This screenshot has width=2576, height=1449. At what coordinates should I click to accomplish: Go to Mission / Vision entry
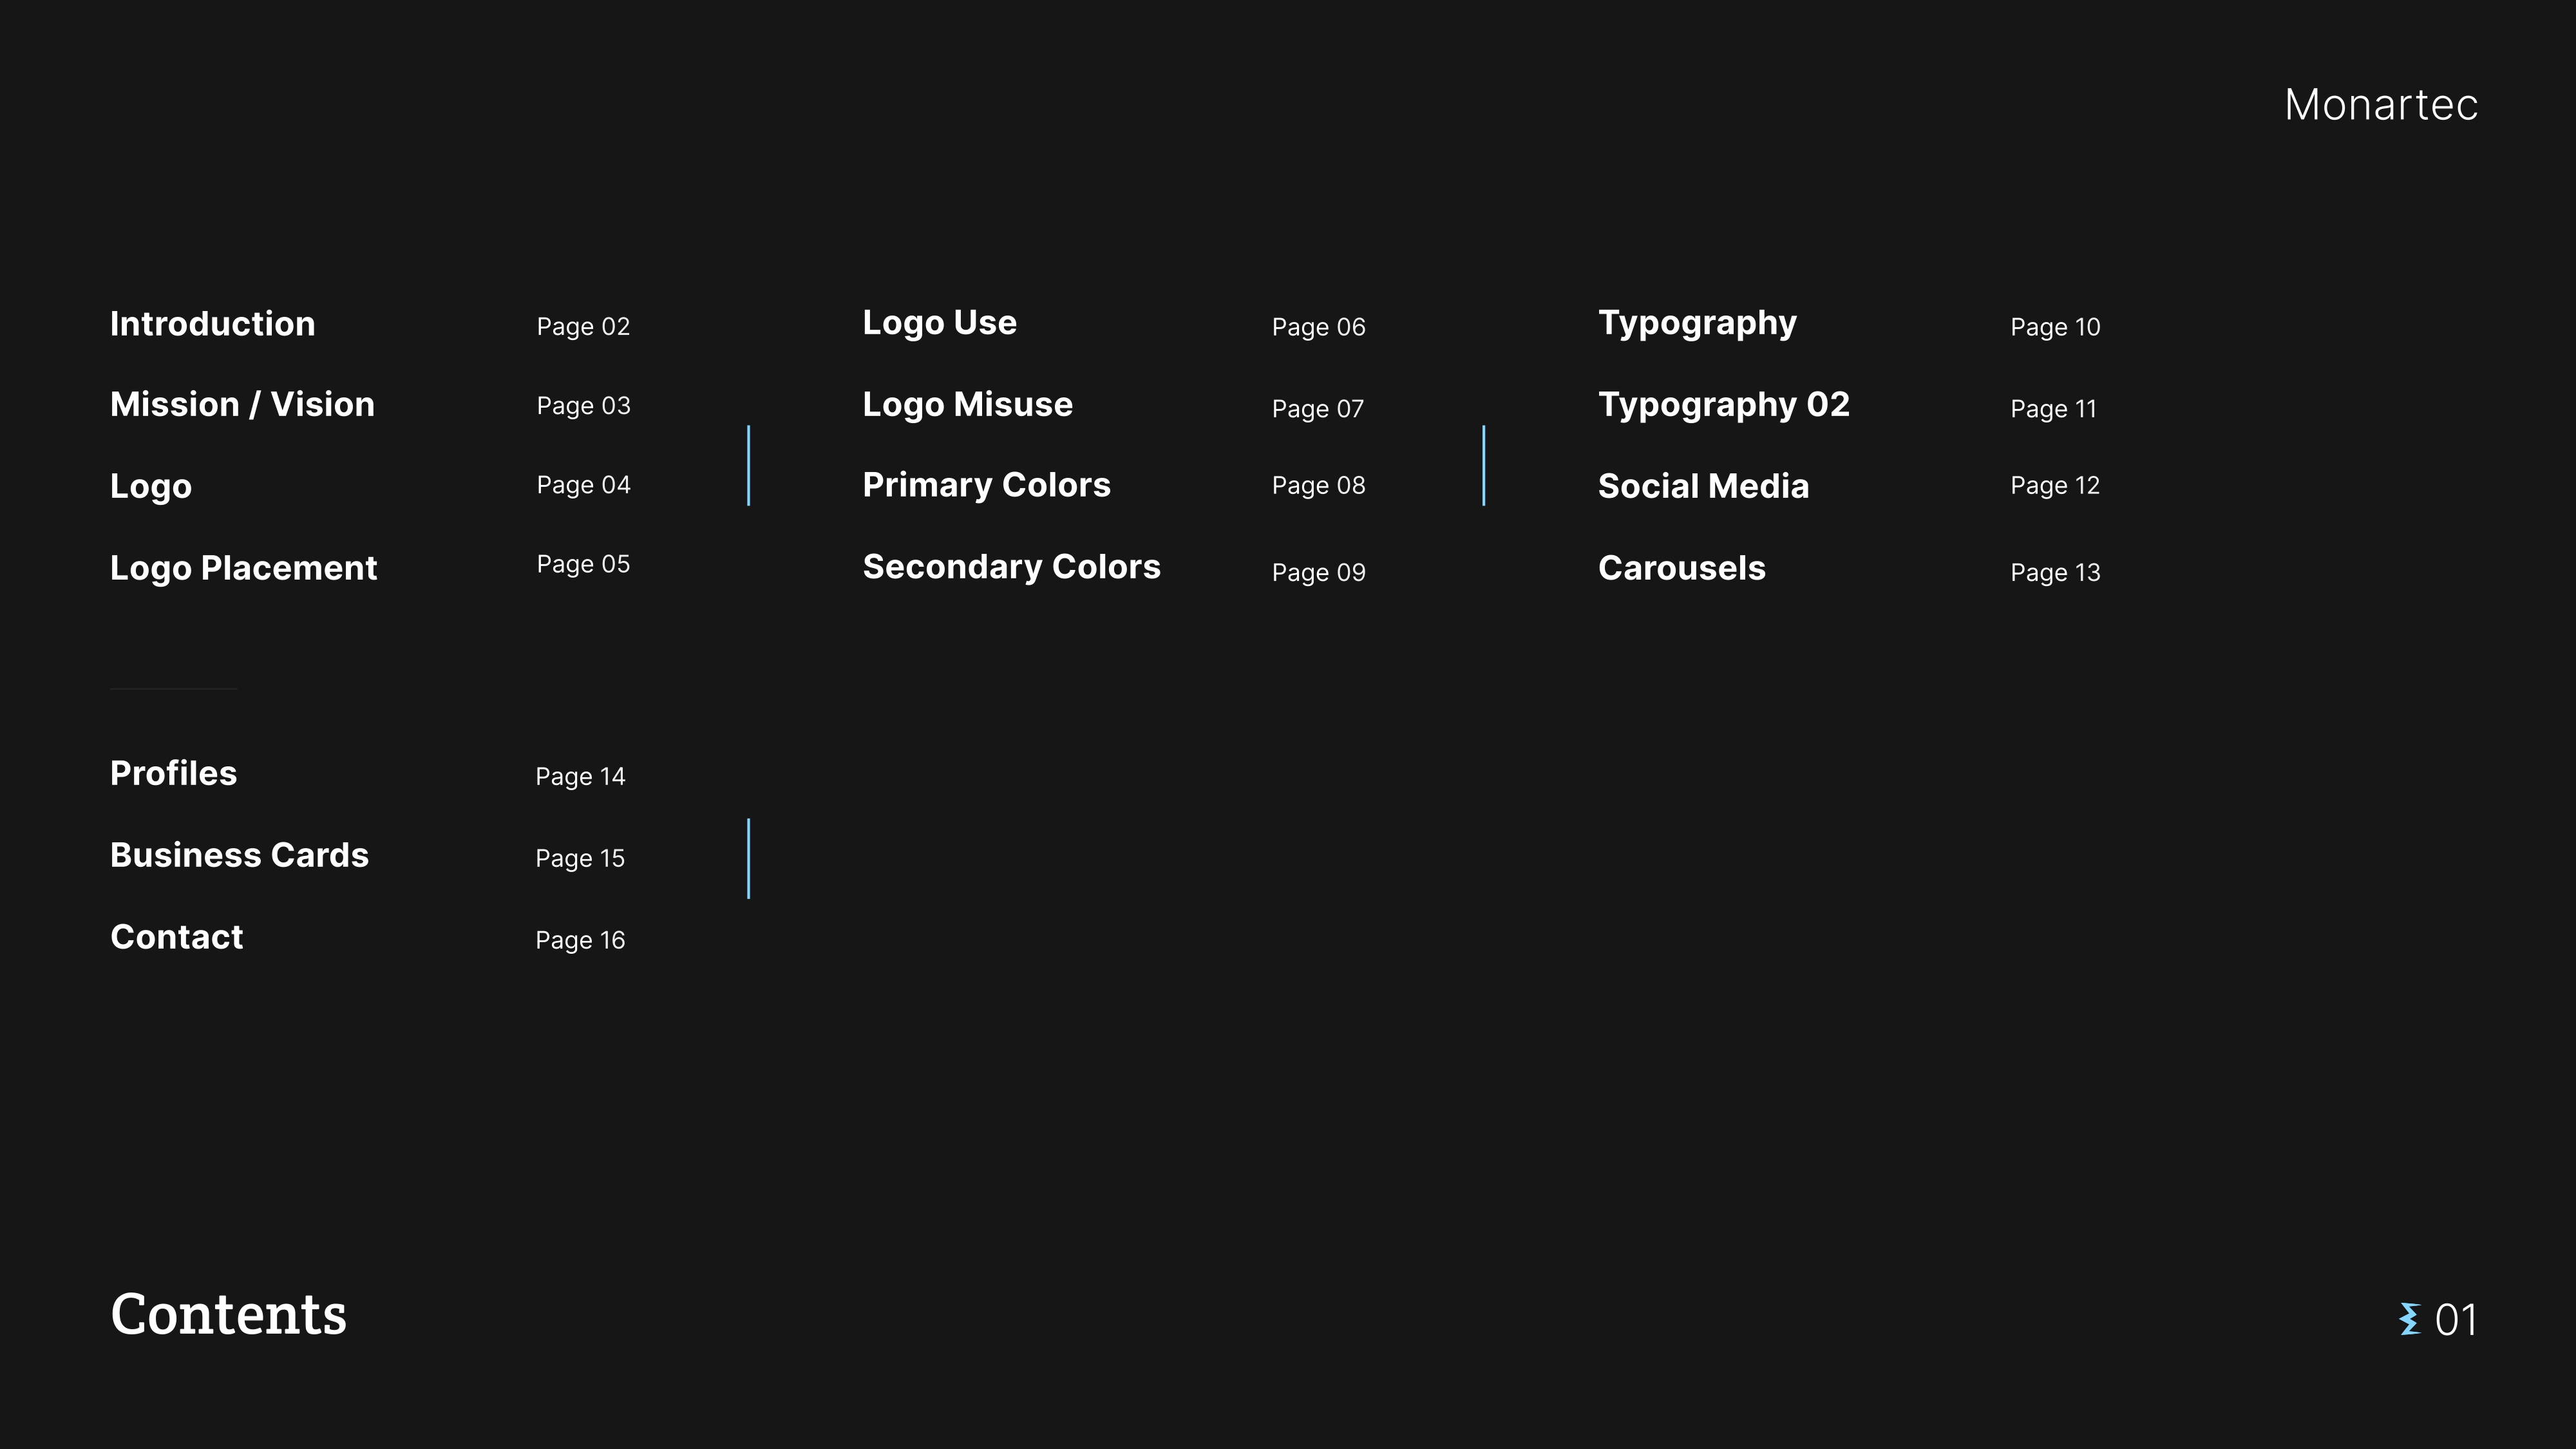pos(242,405)
